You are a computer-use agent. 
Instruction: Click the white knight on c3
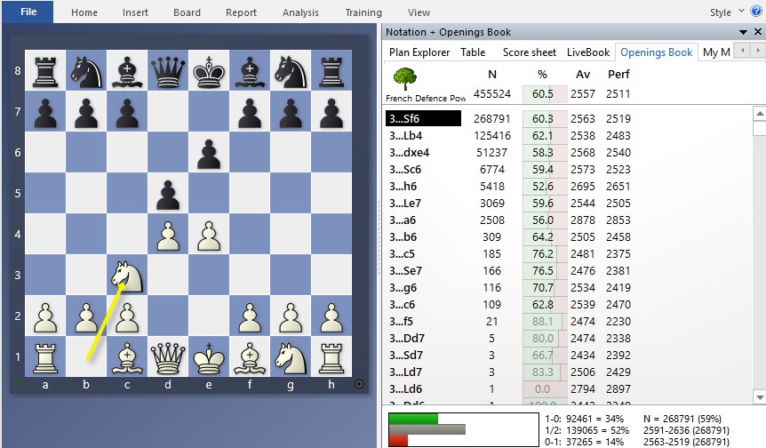127,276
